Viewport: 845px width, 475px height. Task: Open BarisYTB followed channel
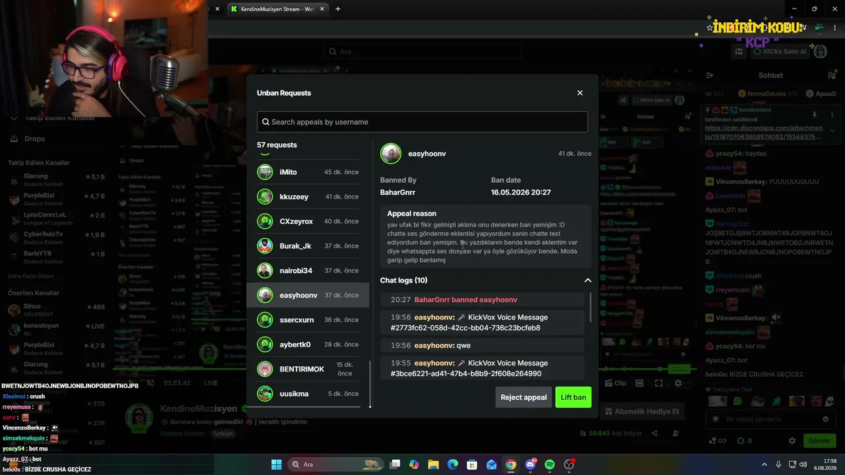coord(57,257)
